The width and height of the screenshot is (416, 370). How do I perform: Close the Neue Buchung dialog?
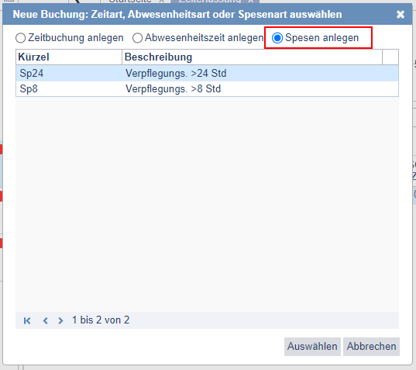point(401,14)
